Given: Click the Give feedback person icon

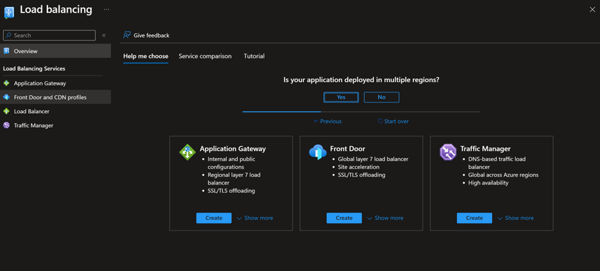Looking at the screenshot, I should 127,35.
